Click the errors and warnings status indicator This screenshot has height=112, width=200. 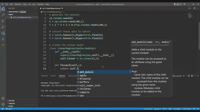9,109
